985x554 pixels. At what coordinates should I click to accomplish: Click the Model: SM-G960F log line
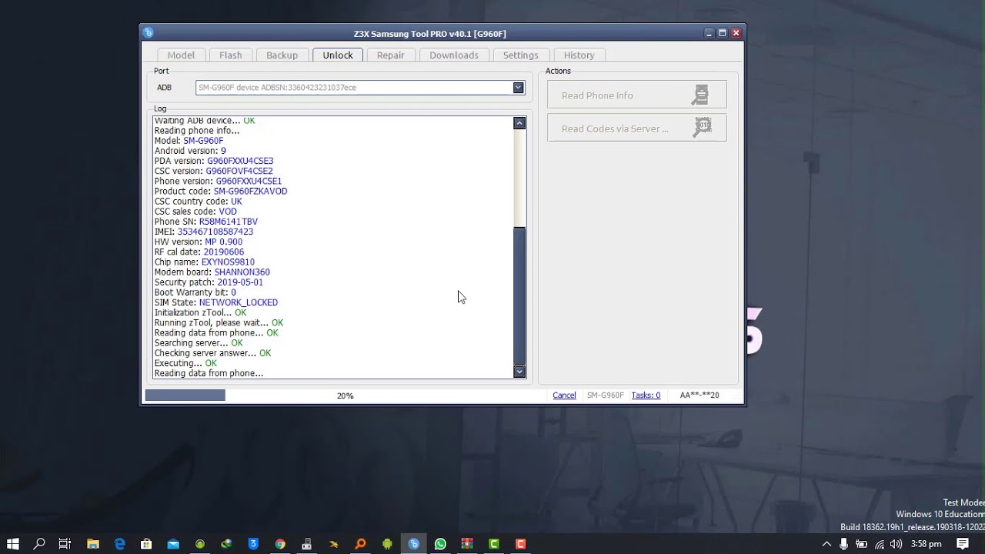[189, 141]
